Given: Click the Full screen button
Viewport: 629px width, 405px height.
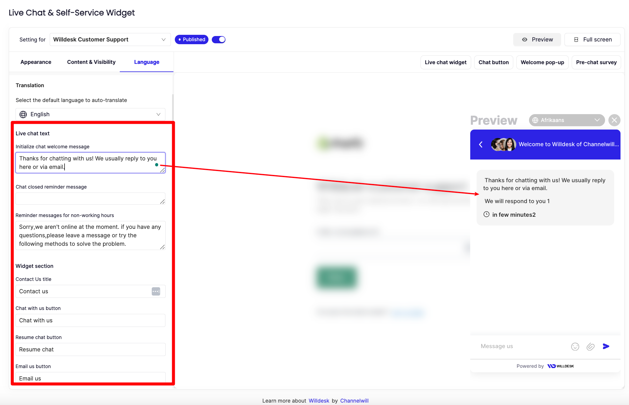Looking at the screenshot, I should [x=592, y=40].
